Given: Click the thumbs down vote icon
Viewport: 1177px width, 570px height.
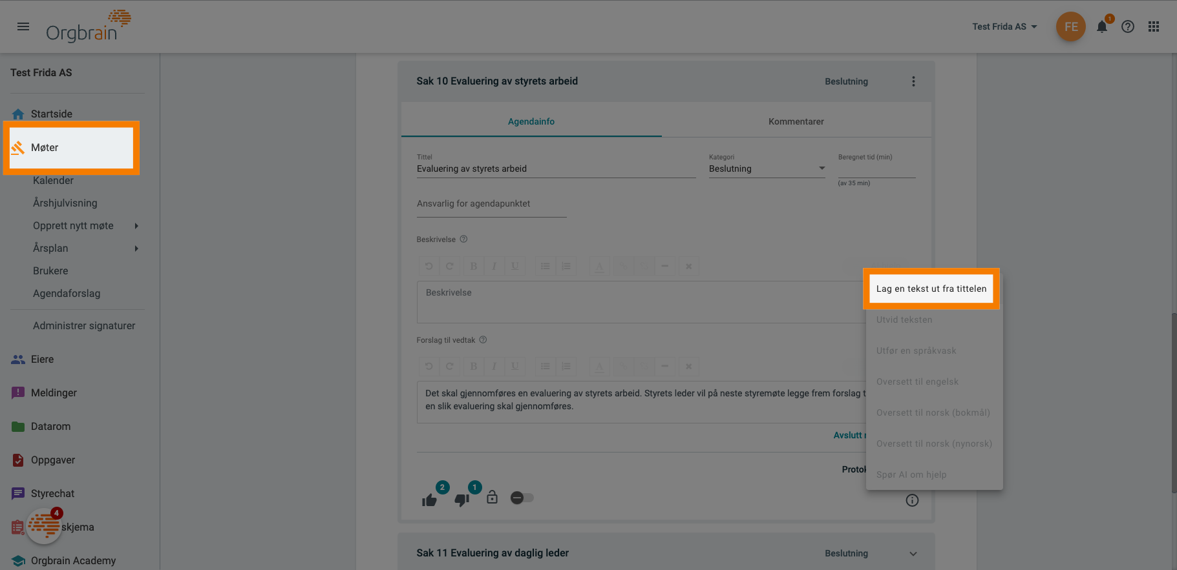Looking at the screenshot, I should (461, 500).
